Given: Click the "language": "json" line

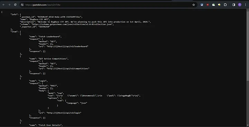Looking at the screenshot, I should click(77, 103).
